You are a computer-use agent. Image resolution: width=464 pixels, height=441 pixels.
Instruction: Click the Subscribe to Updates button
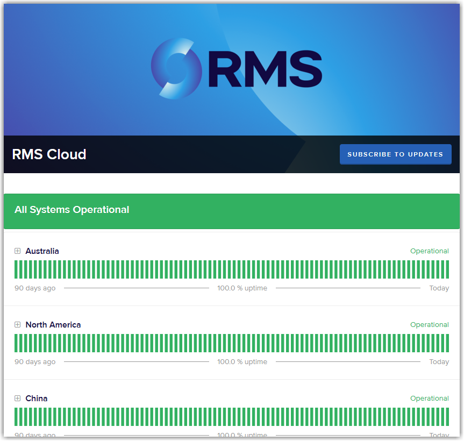[x=395, y=154]
